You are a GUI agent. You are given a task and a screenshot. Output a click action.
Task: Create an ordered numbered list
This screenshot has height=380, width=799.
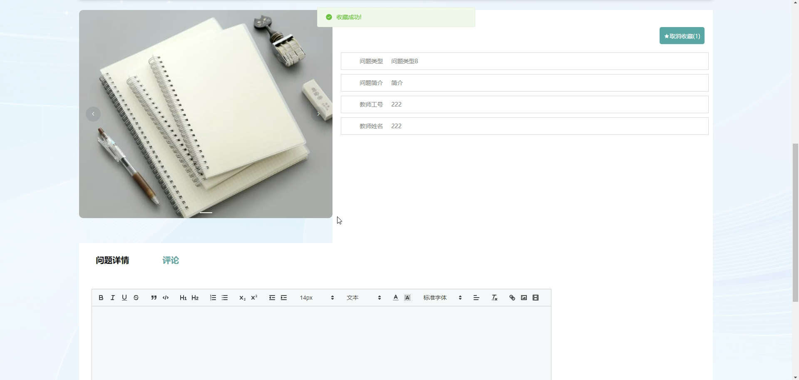213,298
